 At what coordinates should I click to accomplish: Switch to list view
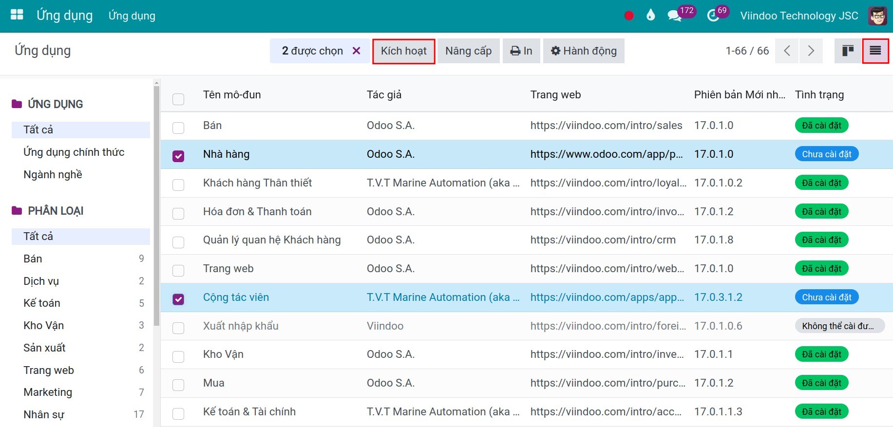875,51
